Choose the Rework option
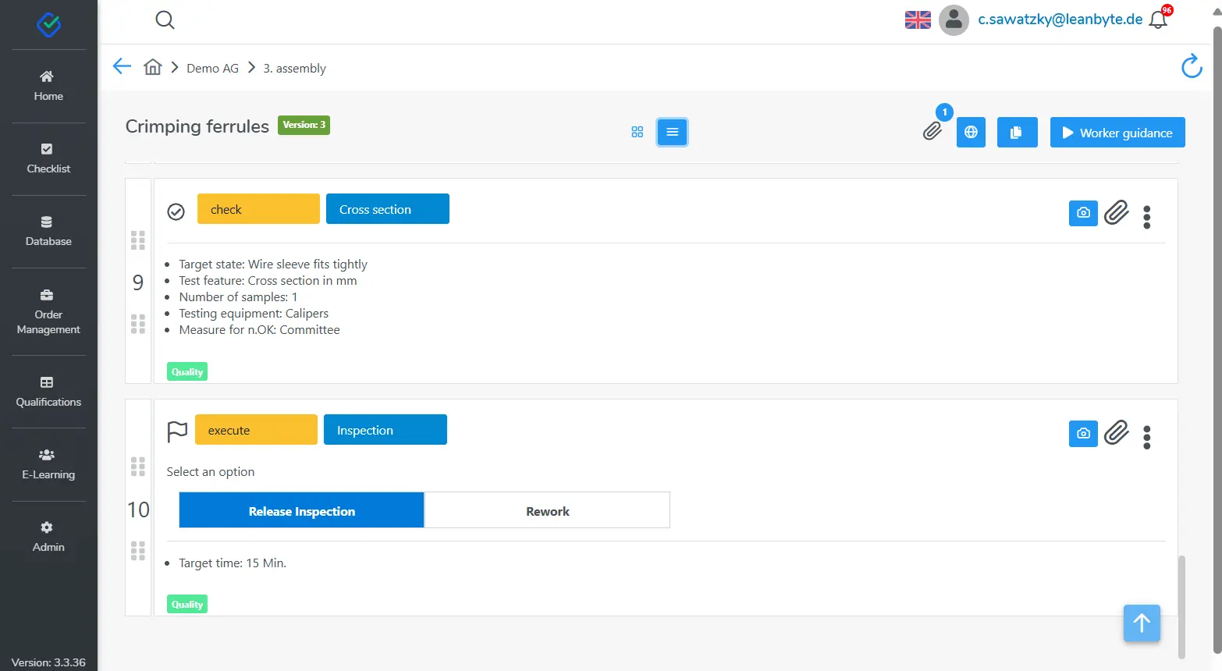This screenshot has height=671, width=1222. click(547, 511)
